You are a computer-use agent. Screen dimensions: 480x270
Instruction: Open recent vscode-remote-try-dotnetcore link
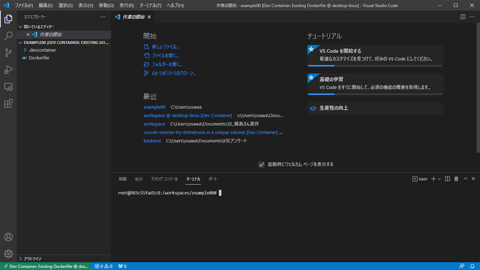click(210, 132)
